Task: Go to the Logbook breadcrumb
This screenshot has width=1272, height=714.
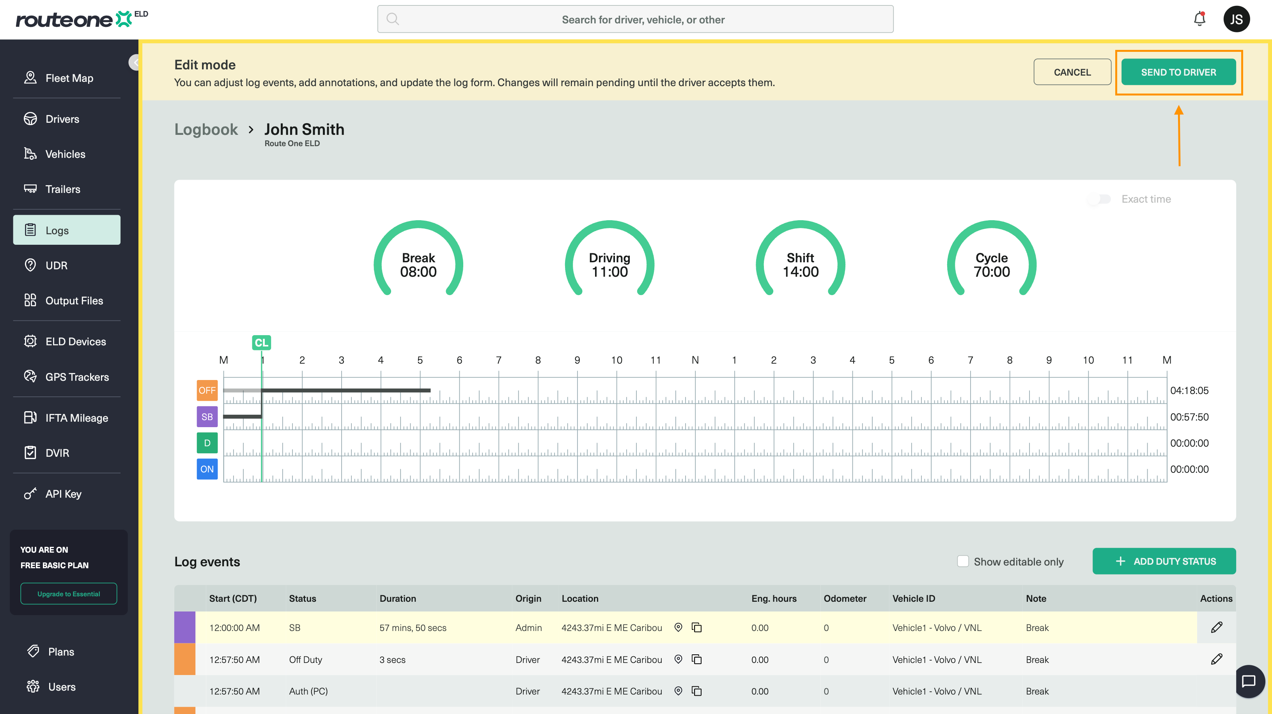Action: (x=206, y=129)
